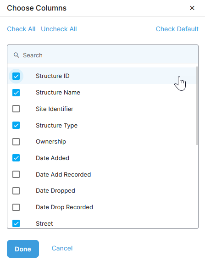Enable the Site Identifier column checkbox
This screenshot has height=272, width=205.
tap(16, 109)
